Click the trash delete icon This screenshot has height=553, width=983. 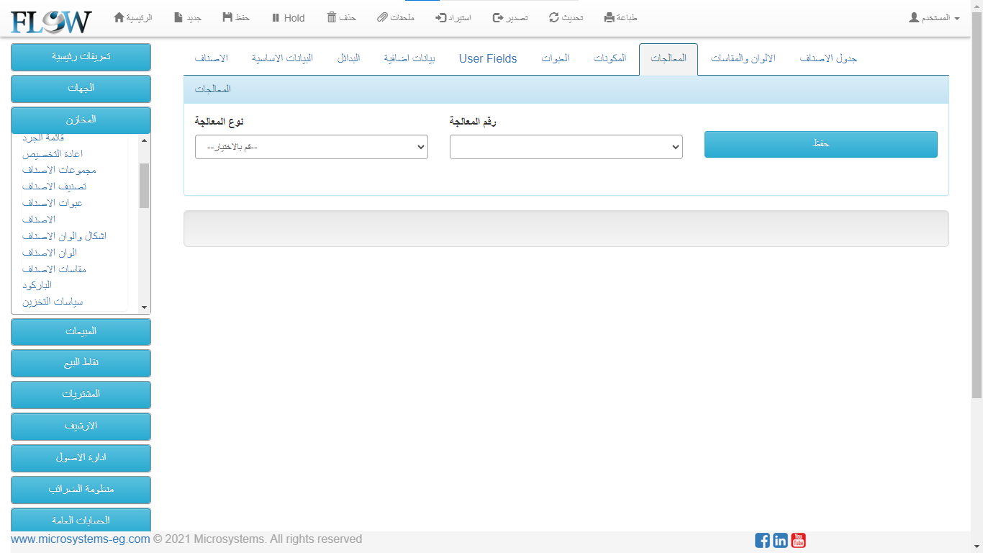point(332,17)
